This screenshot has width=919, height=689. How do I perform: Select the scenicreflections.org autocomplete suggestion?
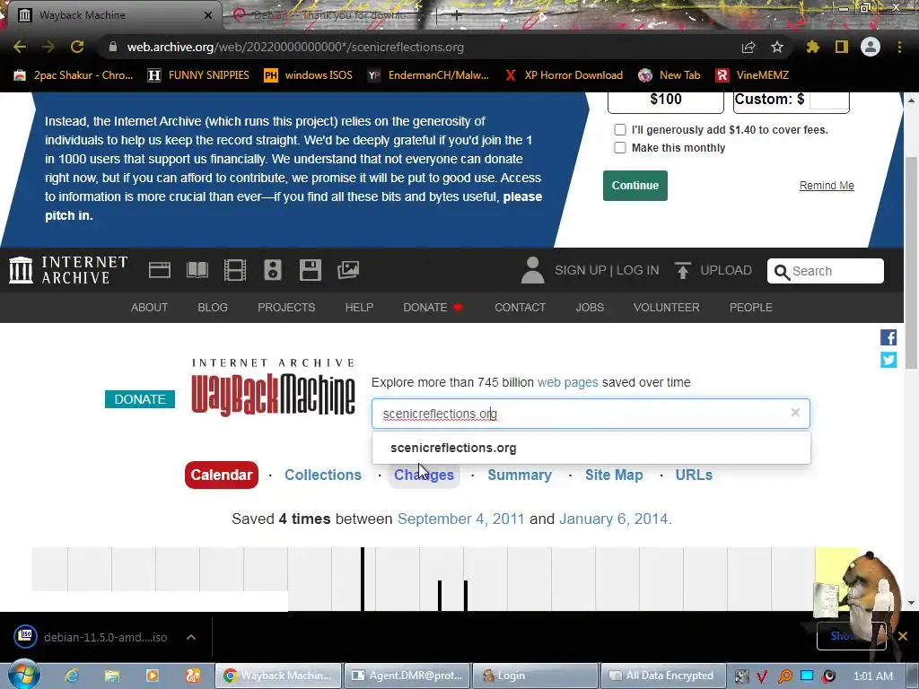point(591,448)
